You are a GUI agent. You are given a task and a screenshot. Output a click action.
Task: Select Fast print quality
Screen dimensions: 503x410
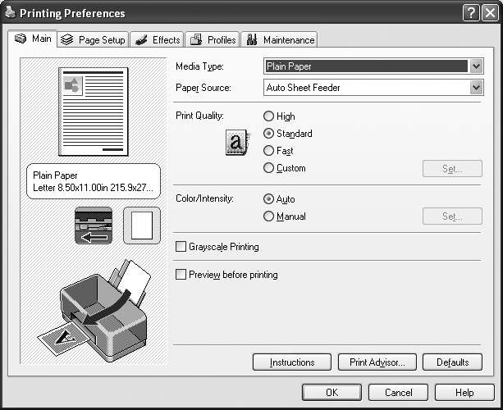click(278, 151)
